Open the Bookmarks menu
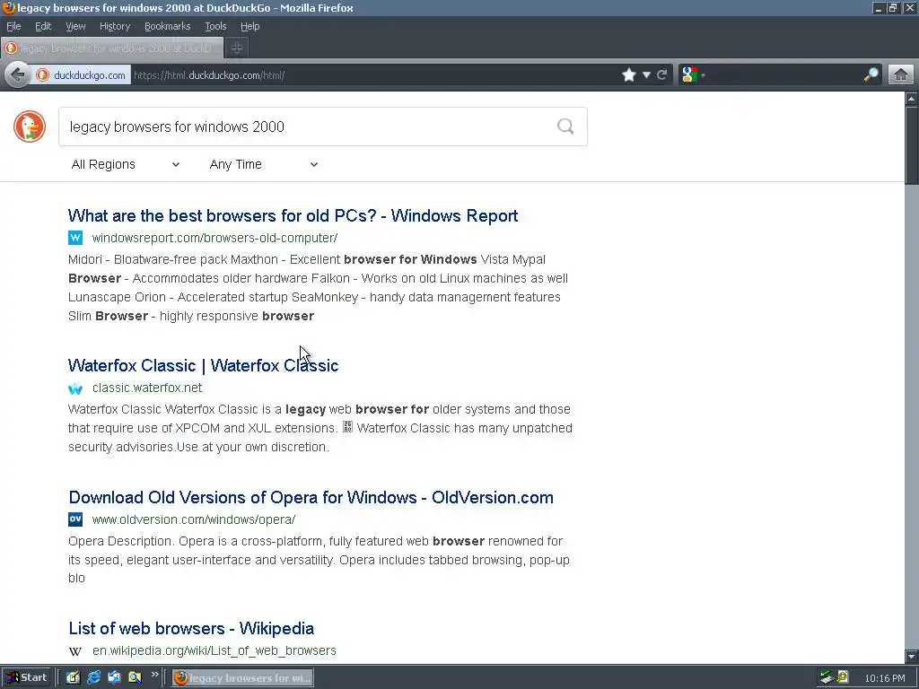Viewport: 919px width, 689px height. tap(168, 26)
